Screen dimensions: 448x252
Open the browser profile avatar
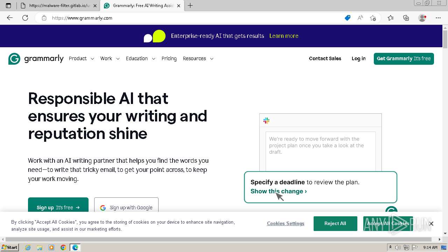click(x=422, y=18)
